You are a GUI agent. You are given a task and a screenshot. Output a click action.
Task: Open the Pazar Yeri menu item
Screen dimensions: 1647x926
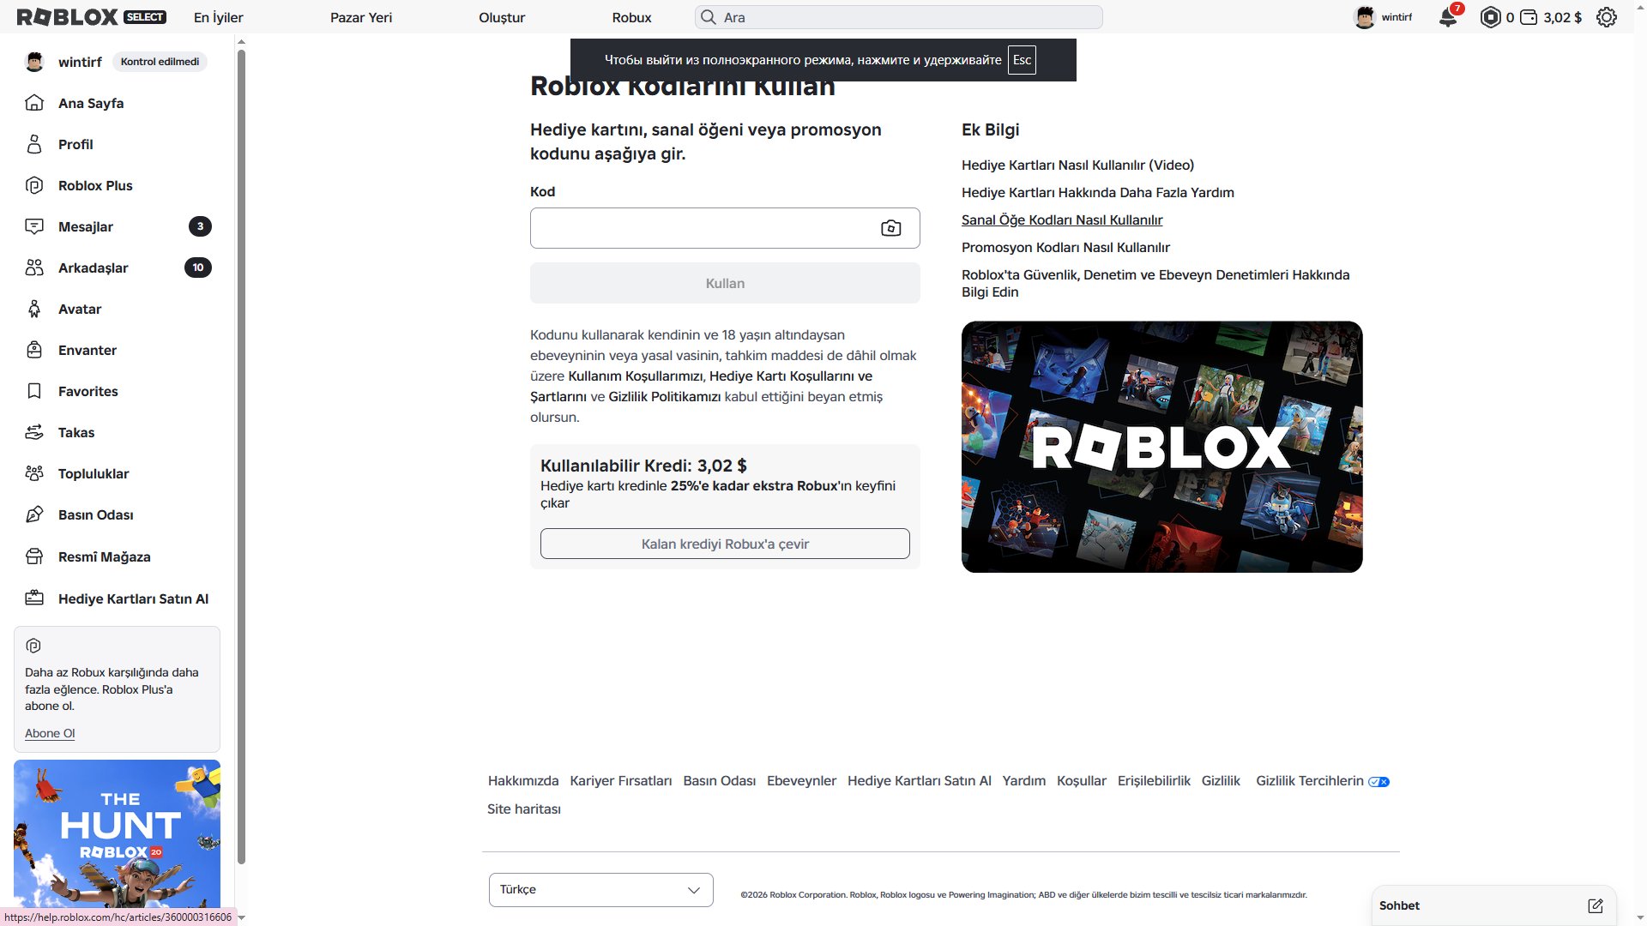tap(361, 17)
